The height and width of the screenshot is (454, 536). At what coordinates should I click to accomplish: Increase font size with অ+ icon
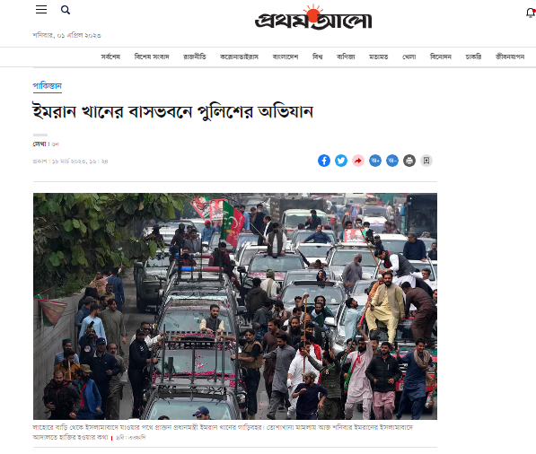(x=375, y=161)
